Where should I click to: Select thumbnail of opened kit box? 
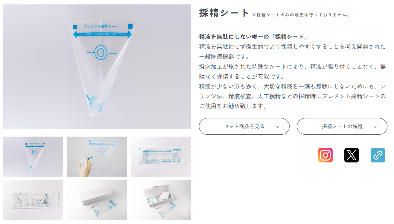click(161, 200)
